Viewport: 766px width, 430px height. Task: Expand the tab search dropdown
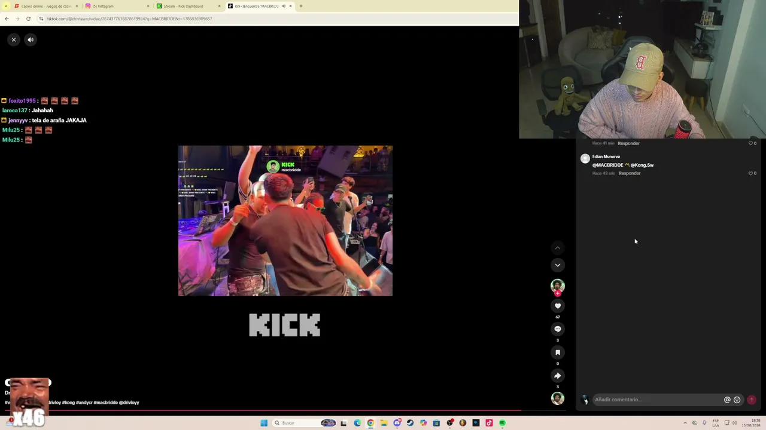tap(5, 6)
